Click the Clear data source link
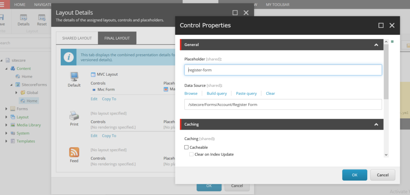This screenshot has width=410, height=195. point(270,93)
